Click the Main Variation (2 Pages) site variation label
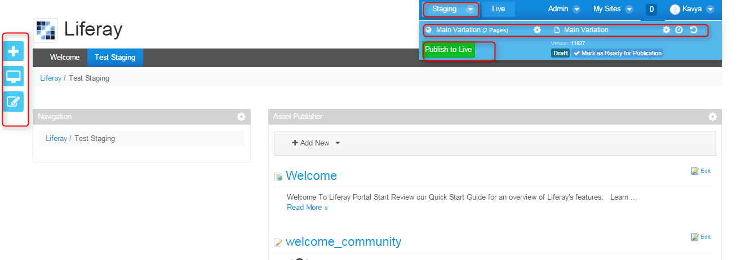This screenshot has height=260, width=741. tap(472, 30)
